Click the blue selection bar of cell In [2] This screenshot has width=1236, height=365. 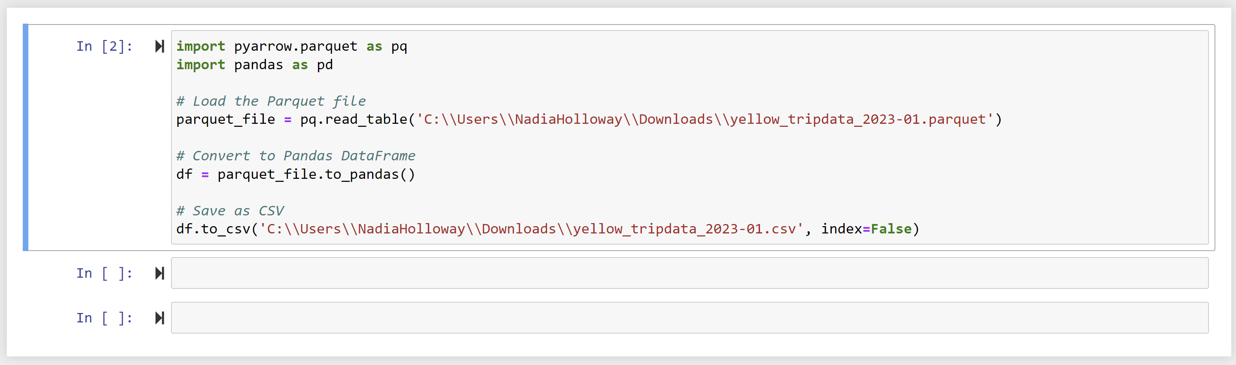click(25, 137)
